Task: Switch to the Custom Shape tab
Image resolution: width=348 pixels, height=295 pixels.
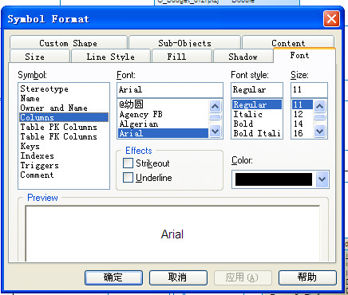Action: click(x=68, y=43)
